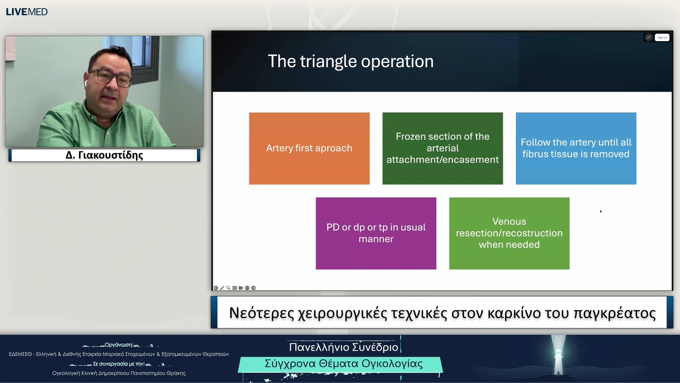
Task: Click the previous slide arrow
Action: point(216,288)
